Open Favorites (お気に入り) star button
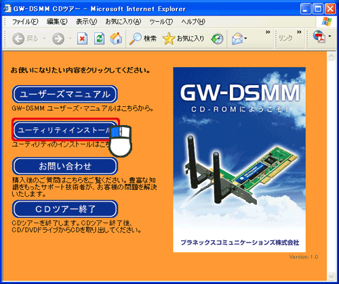The height and width of the screenshot is (284, 339). click(183, 39)
